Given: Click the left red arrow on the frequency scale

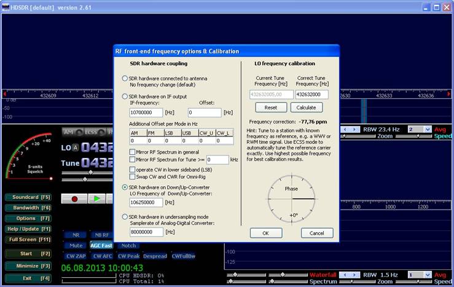Looking at the screenshot, I should click(x=5, y=94).
